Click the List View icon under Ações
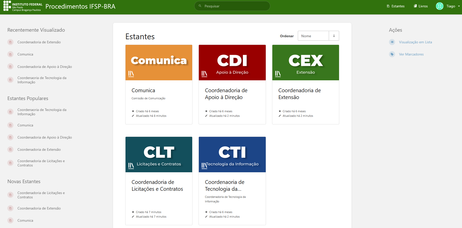462x228 pixels. (x=392, y=42)
